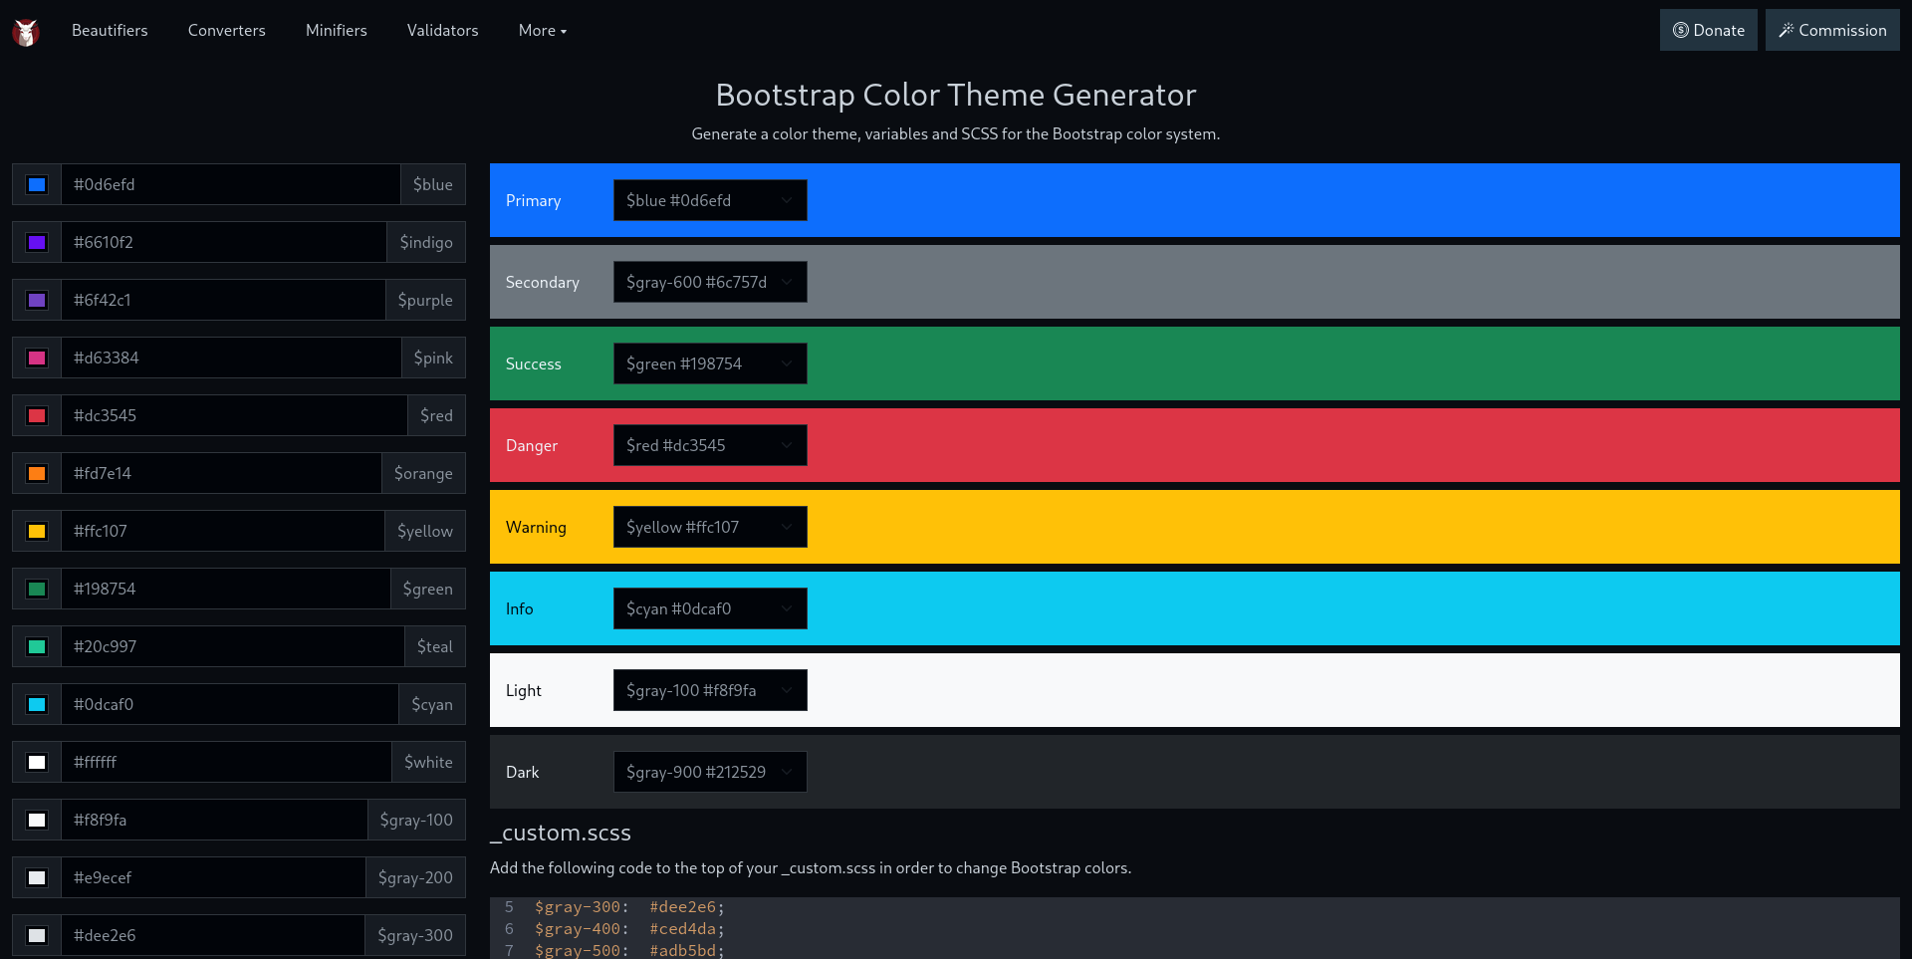1912x959 pixels.
Task: Open the $gray-100 color swatch picker
Action: click(x=37, y=820)
